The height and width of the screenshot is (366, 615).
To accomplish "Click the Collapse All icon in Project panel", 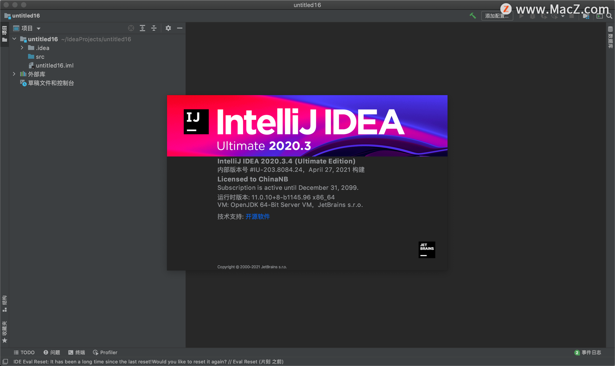I will click(x=154, y=28).
